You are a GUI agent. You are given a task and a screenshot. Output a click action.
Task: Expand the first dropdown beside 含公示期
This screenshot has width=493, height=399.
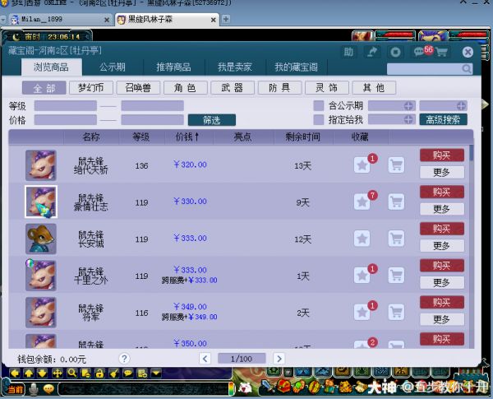click(408, 106)
